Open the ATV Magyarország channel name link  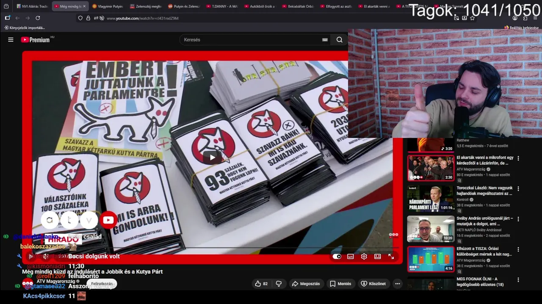(55, 281)
